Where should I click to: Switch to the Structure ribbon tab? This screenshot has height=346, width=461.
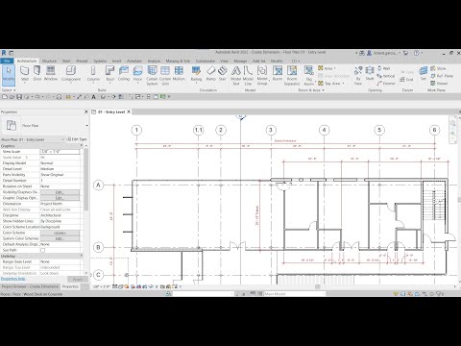click(x=49, y=61)
